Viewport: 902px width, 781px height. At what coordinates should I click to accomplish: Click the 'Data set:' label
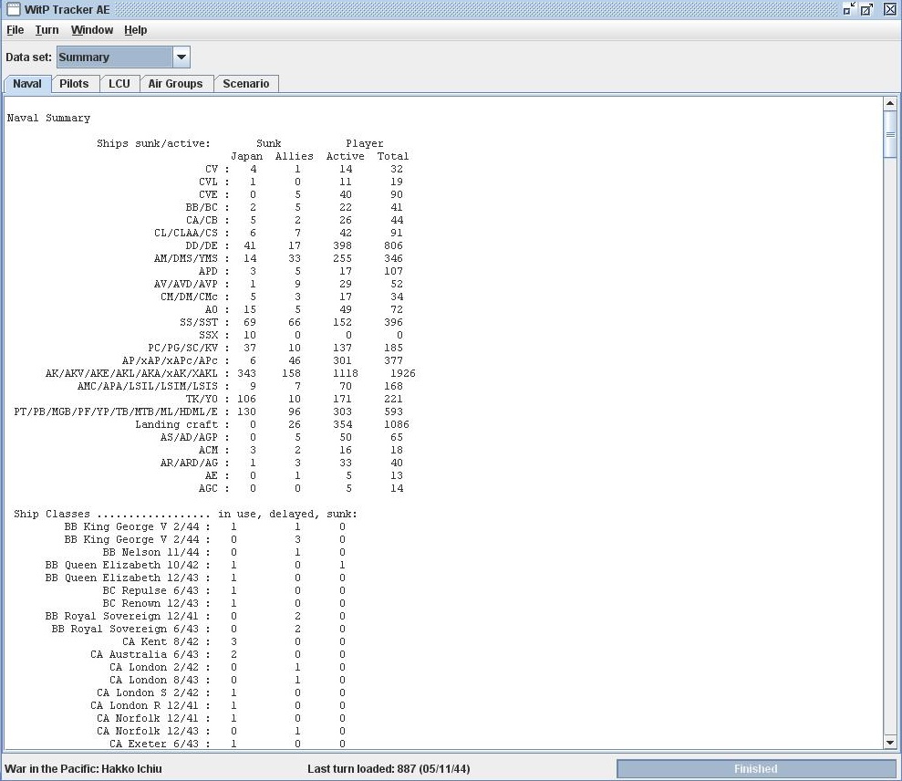(29, 57)
